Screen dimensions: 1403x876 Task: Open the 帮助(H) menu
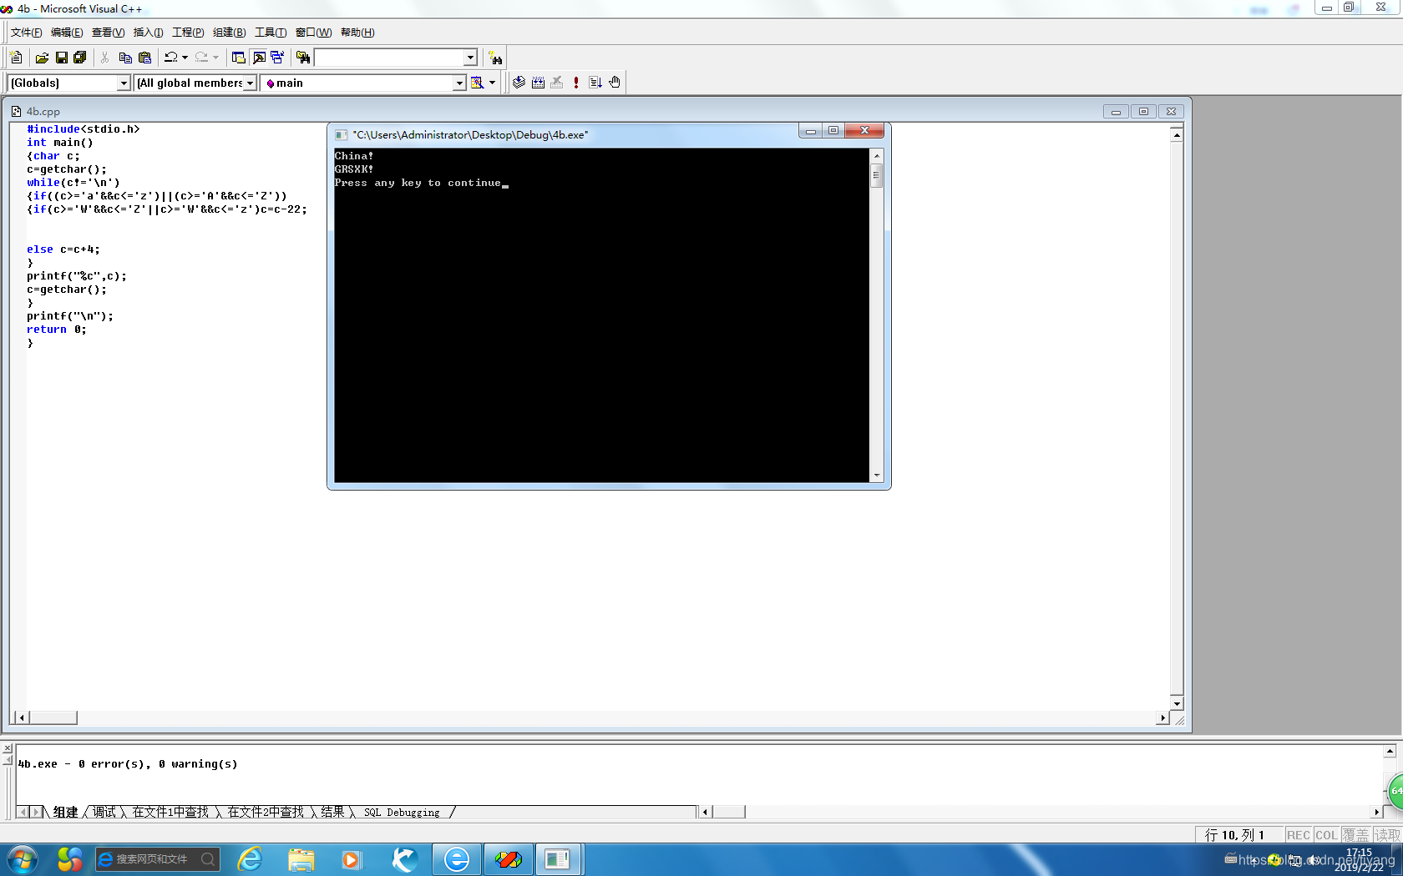point(357,33)
